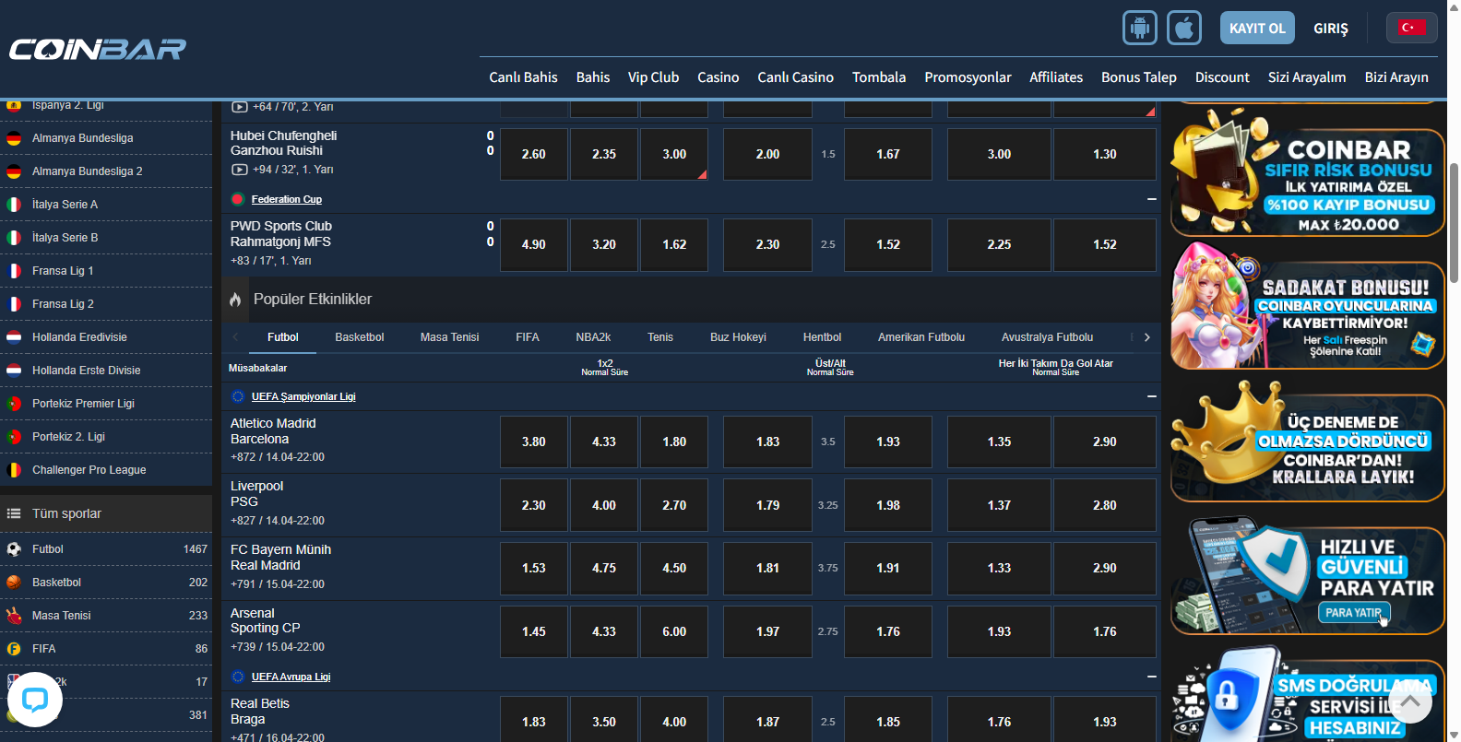Collapse the UEFA Avrupa Ligi section
1461x742 pixels.
(1151, 677)
